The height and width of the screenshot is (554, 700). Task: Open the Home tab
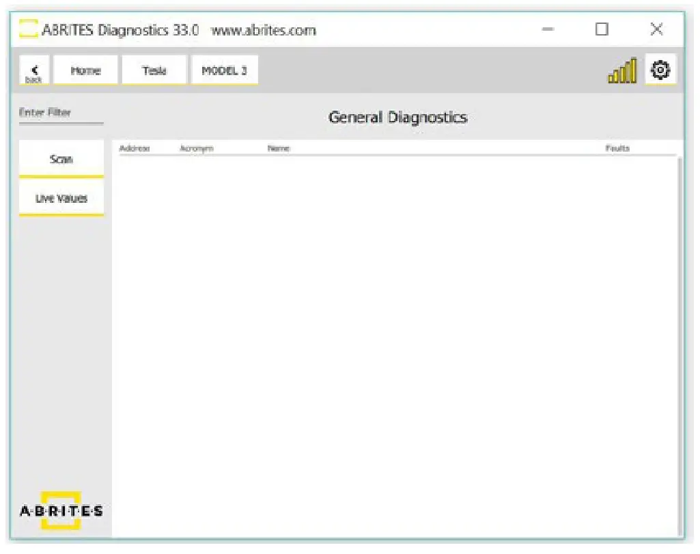85,70
